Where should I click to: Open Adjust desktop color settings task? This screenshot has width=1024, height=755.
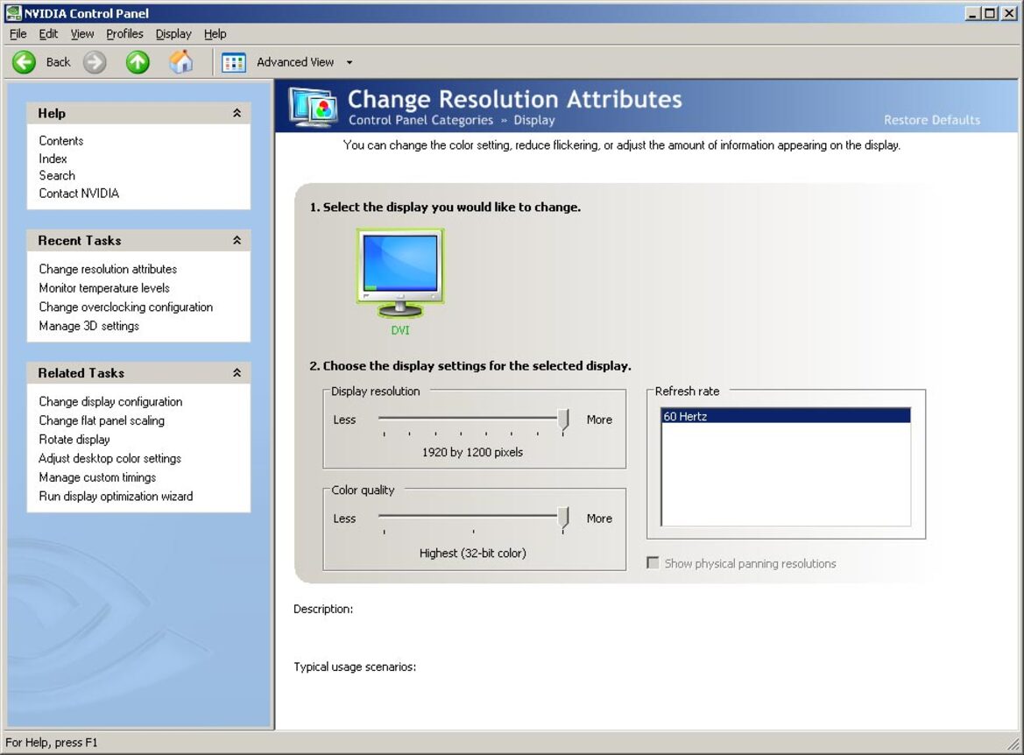109,458
